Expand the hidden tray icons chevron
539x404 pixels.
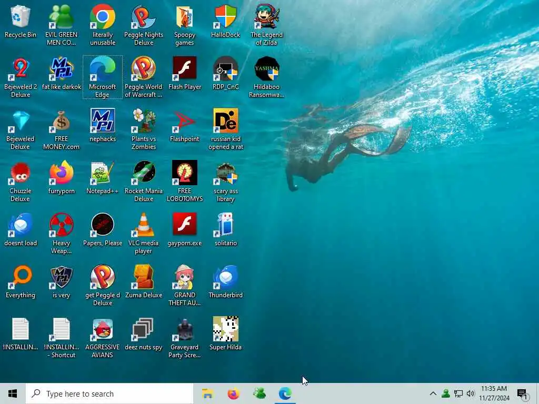(x=433, y=393)
